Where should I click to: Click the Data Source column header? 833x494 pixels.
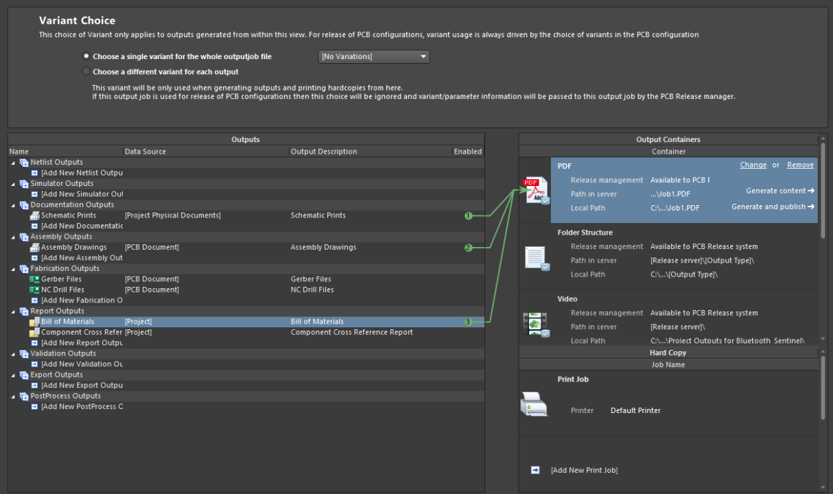click(x=207, y=152)
